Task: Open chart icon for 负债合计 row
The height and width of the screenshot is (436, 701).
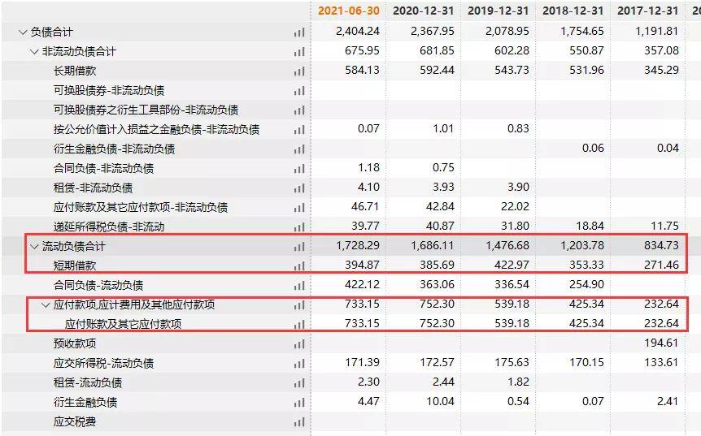Action: click(x=299, y=32)
